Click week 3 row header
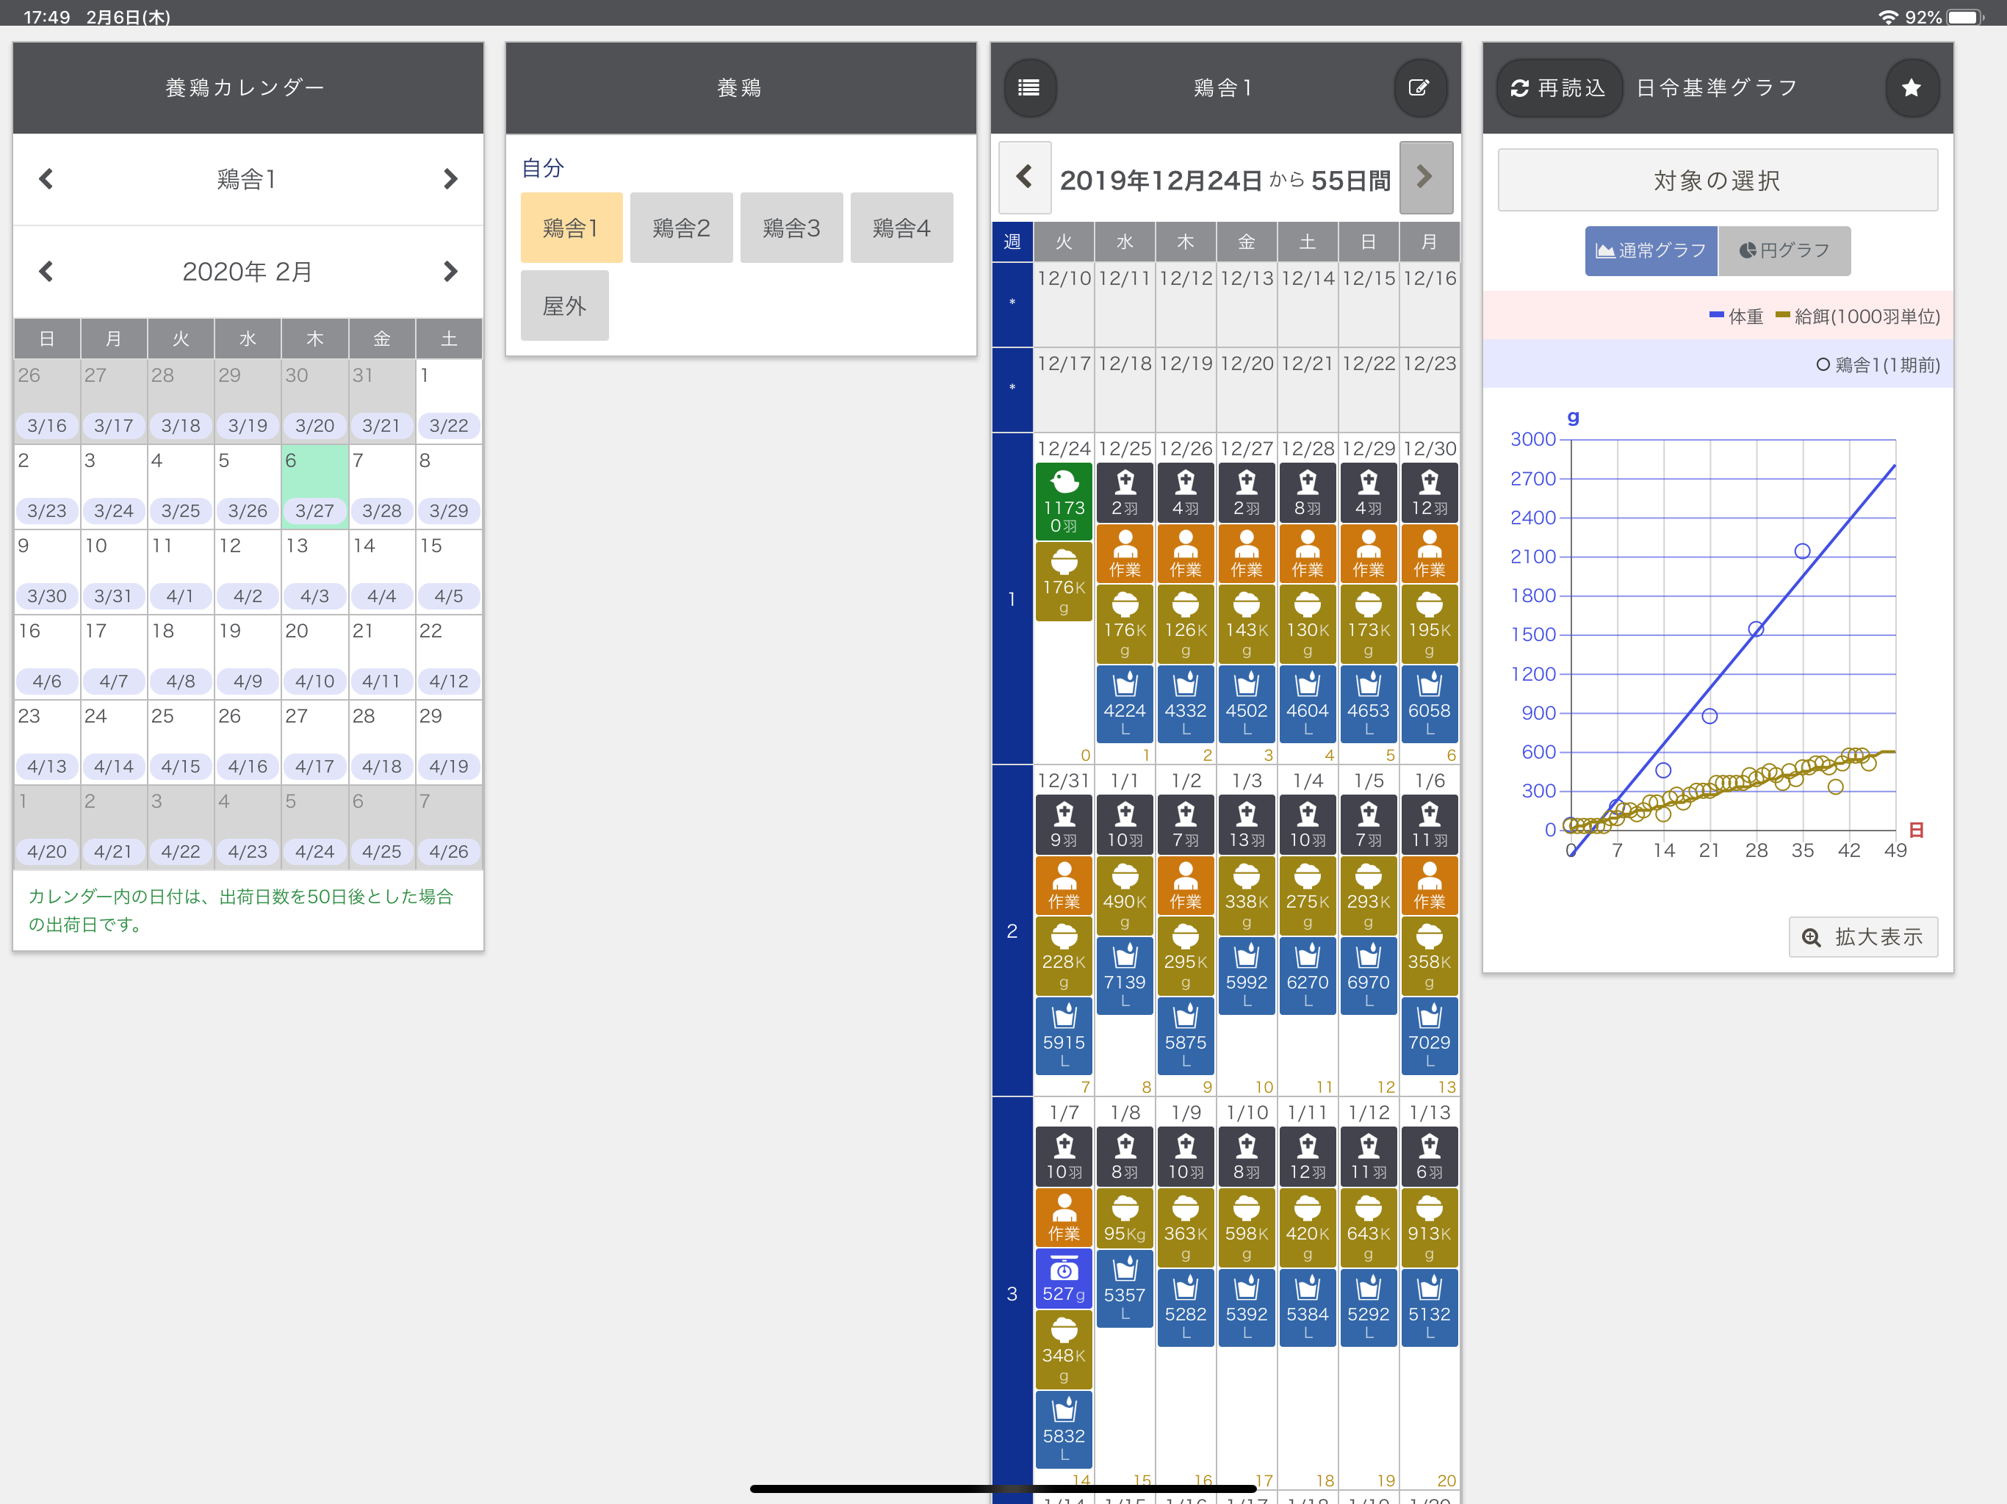This screenshot has height=1504, width=2007. pos(1012,1293)
